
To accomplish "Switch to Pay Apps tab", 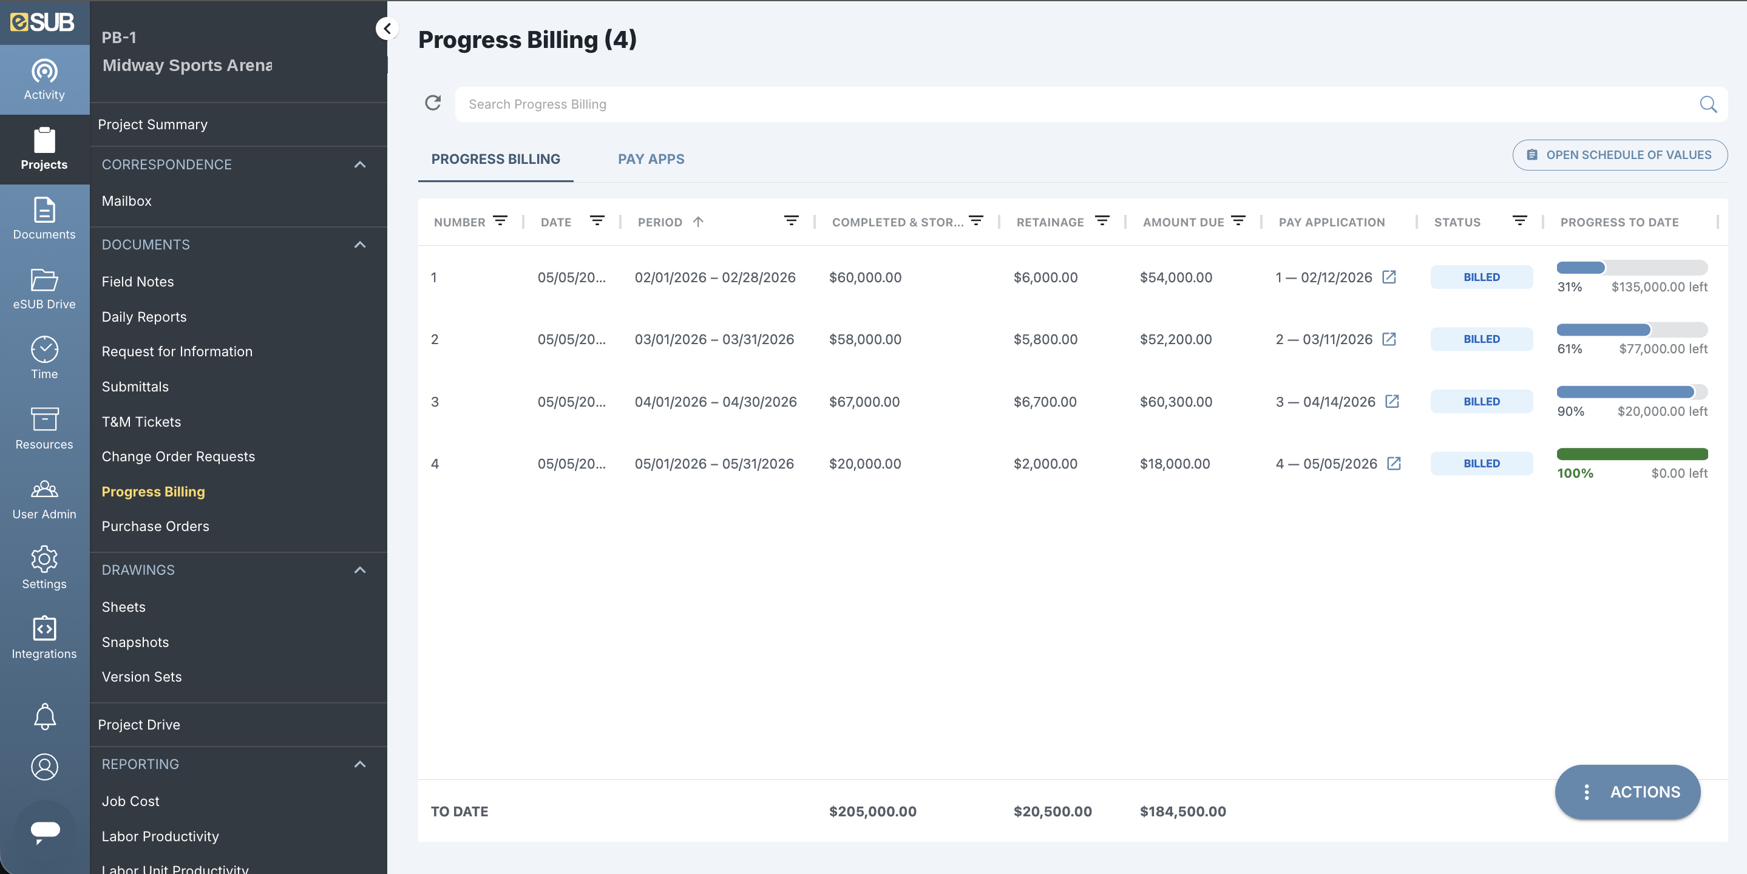I will click(x=651, y=160).
